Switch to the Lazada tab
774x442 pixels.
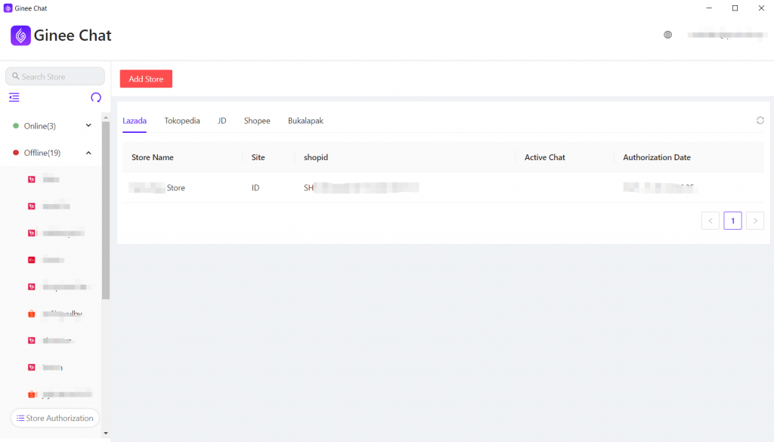tap(135, 121)
